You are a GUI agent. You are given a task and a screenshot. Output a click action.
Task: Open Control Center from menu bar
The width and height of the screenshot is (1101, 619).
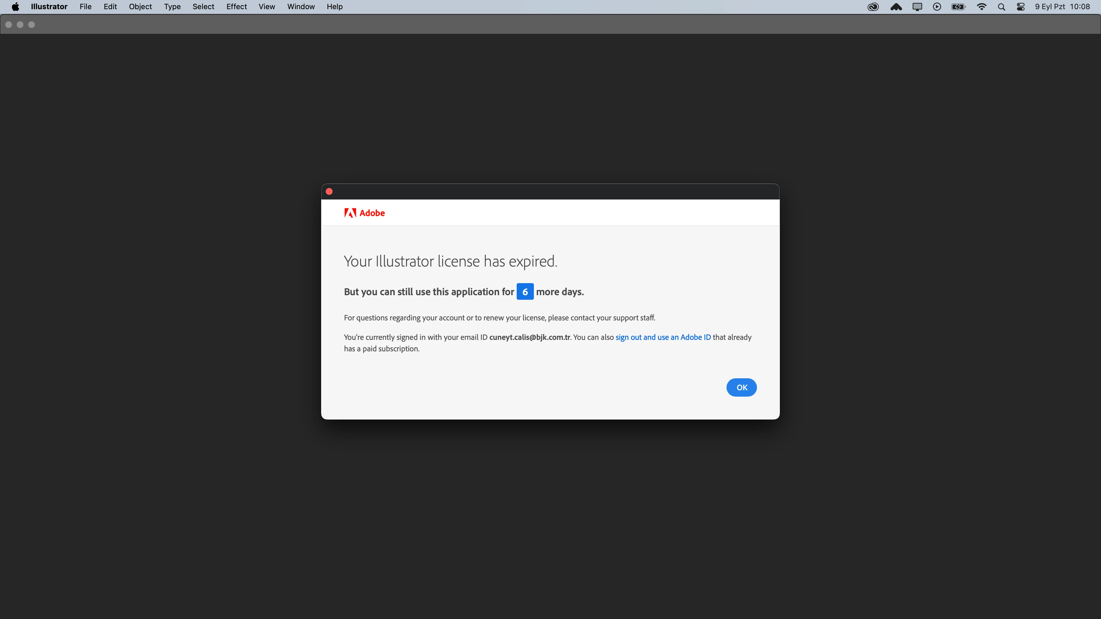tap(1020, 7)
